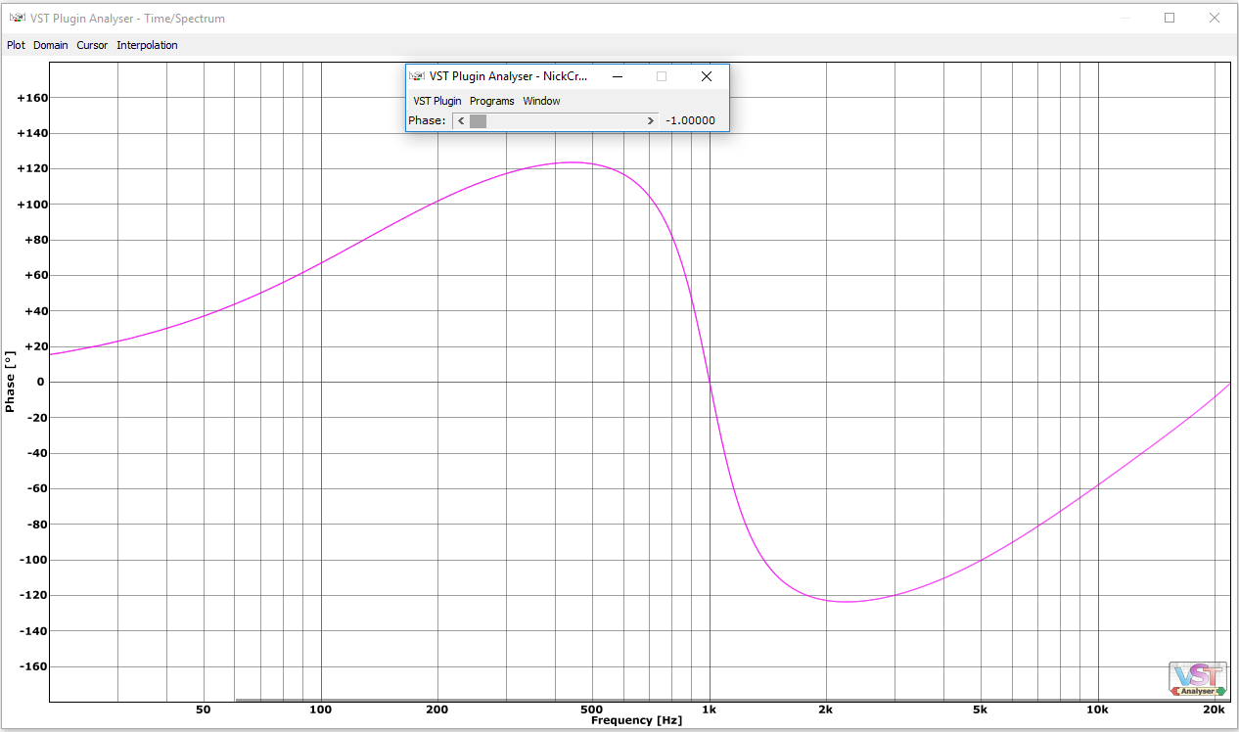
Task: Click the 50 frequency axis label
Action: click(x=204, y=709)
